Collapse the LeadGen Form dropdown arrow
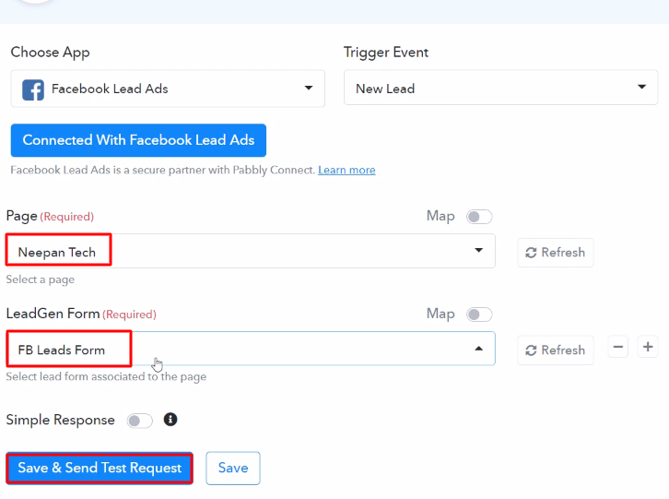Image resolution: width=669 pixels, height=499 pixels. point(478,349)
